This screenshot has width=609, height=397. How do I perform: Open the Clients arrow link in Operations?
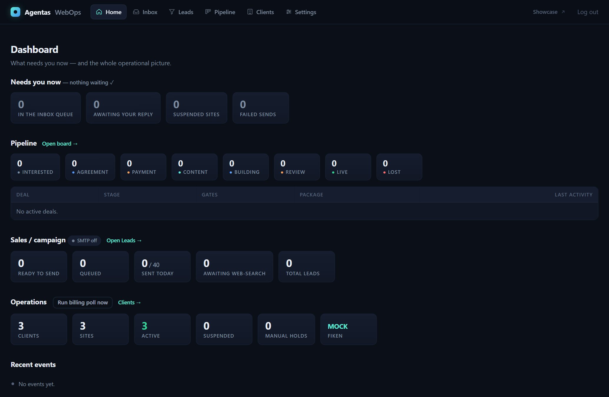[x=129, y=302]
